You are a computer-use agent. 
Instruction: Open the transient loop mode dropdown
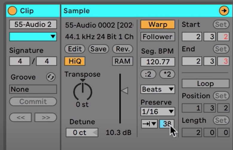click(x=149, y=124)
